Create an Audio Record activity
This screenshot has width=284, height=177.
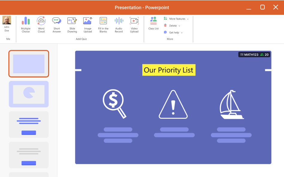(x=119, y=25)
